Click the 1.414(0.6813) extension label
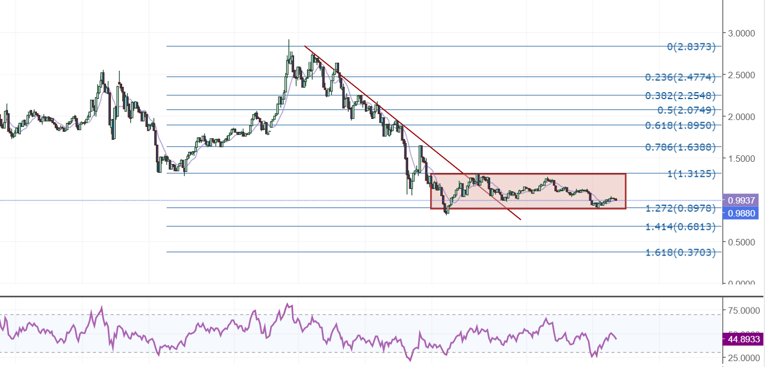 (x=680, y=227)
